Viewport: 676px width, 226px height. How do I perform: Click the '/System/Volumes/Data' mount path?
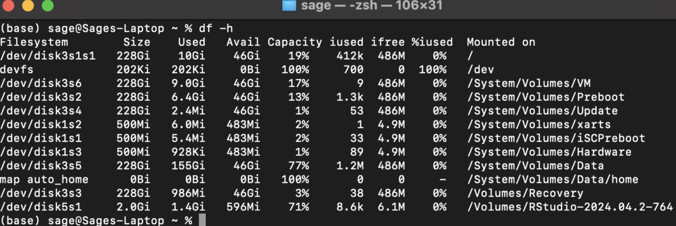(x=535, y=166)
